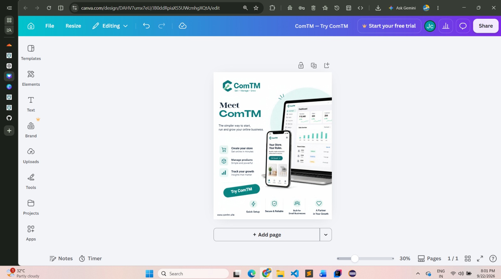This screenshot has width=501, height=279.
Task: Lock the page with lock icon
Action: point(301,65)
